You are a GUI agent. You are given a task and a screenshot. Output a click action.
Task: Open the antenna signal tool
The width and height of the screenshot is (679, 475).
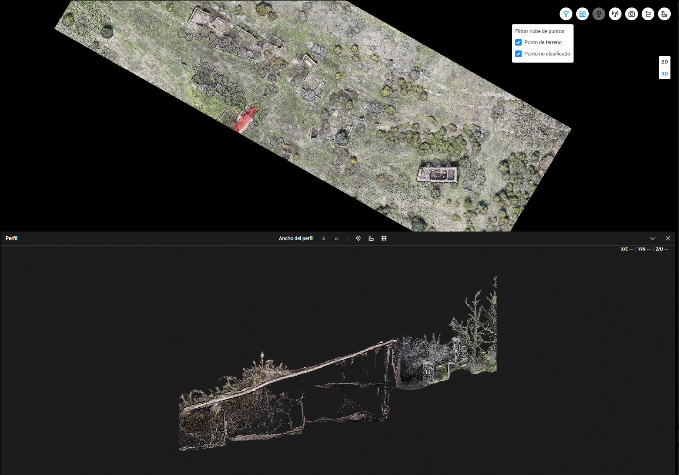click(x=615, y=14)
